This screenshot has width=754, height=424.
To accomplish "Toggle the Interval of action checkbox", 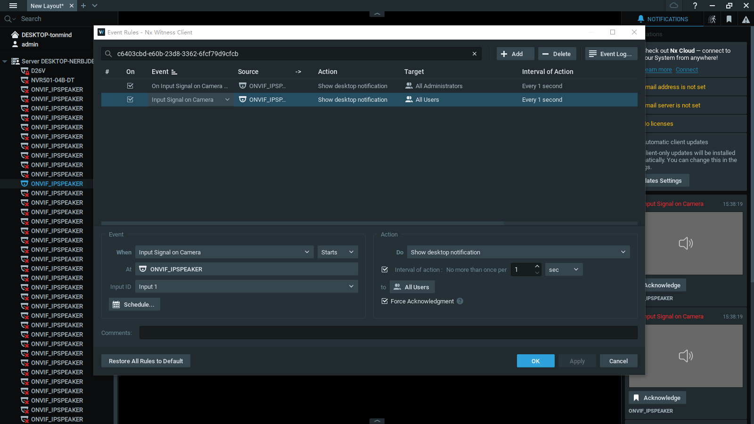I will tap(385, 269).
